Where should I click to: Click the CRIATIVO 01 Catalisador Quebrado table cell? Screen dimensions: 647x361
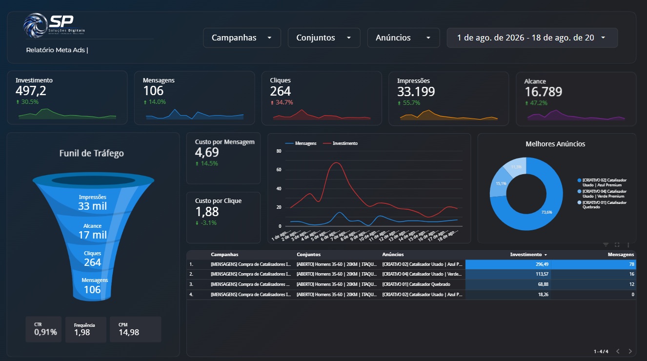coord(423,284)
